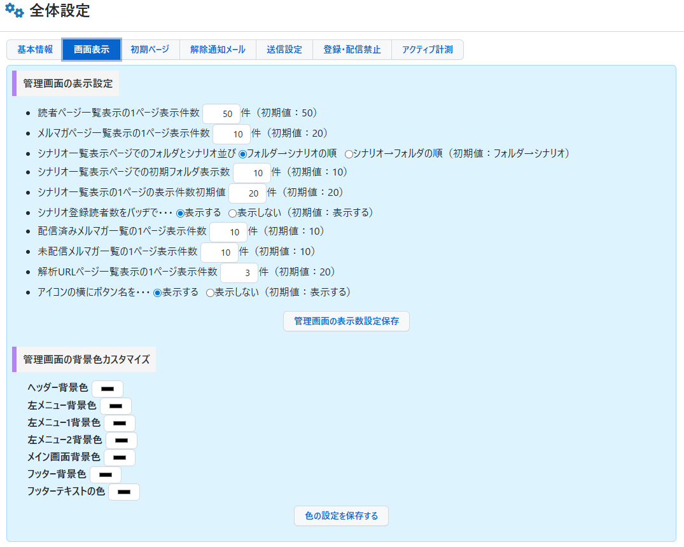Open the 登録・配信禁止 tab

click(x=352, y=50)
